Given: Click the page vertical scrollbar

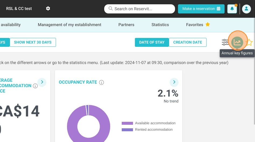Looking at the screenshot, I should pyautogui.click(x=254, y=71).
